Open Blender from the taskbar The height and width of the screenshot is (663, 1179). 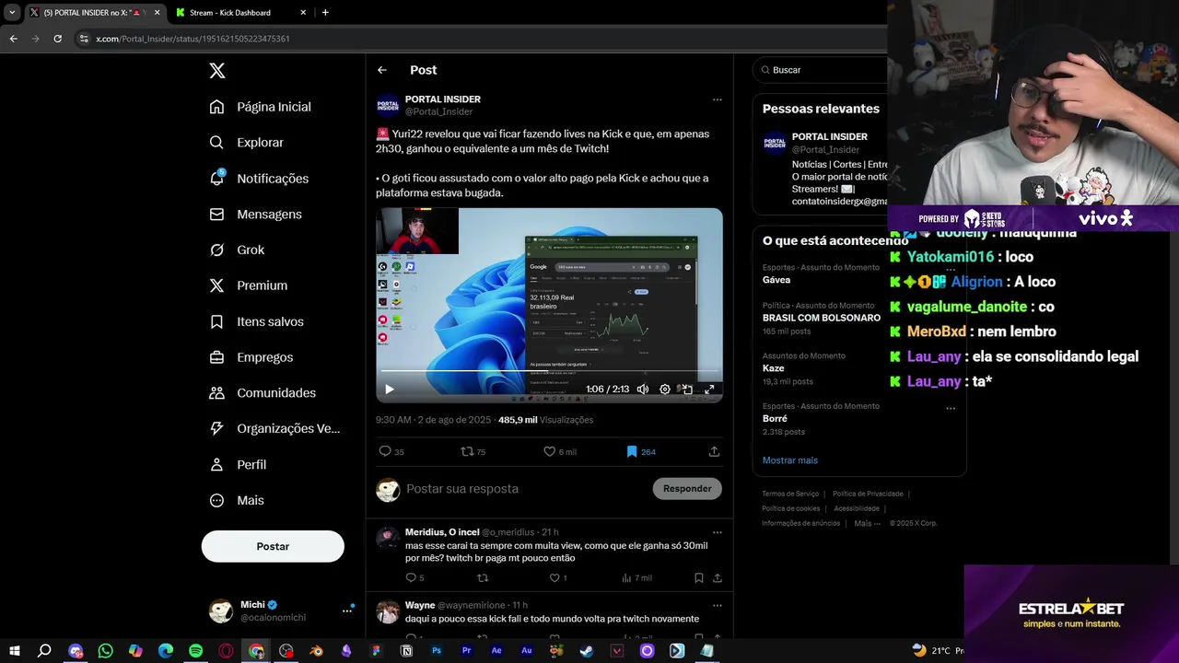[316, 651]
